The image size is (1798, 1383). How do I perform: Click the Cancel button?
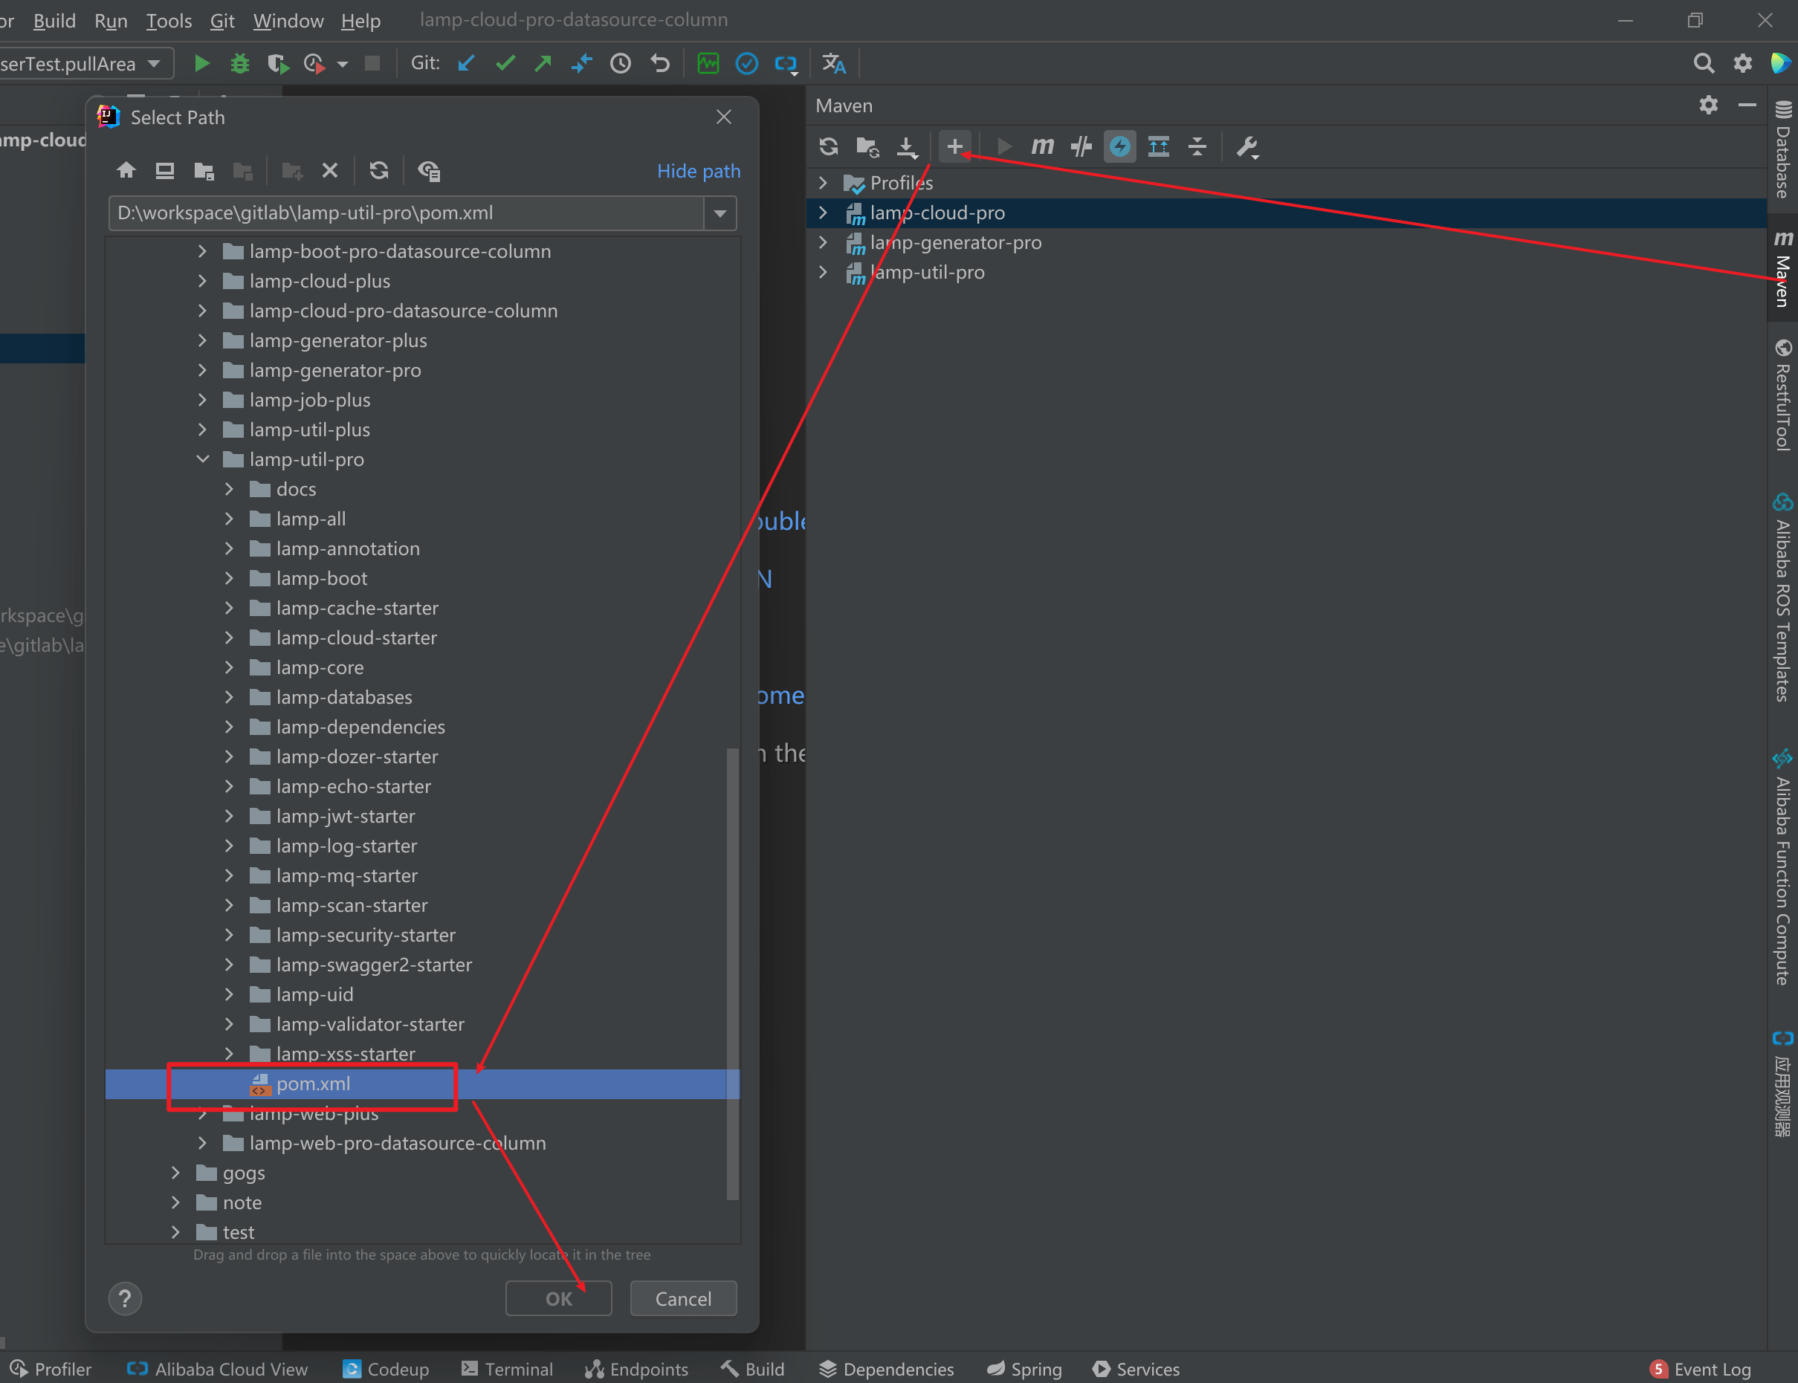tap(682, 1298)
